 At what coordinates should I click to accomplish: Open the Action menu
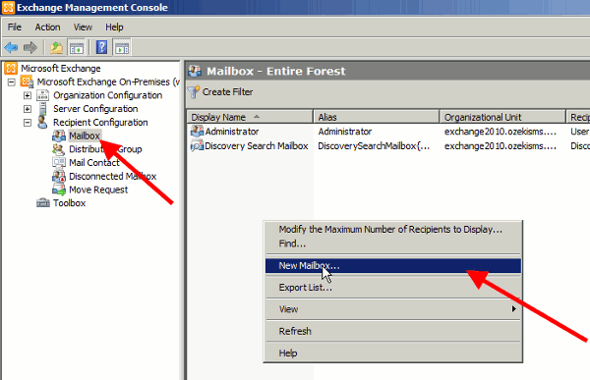point(47,27)
